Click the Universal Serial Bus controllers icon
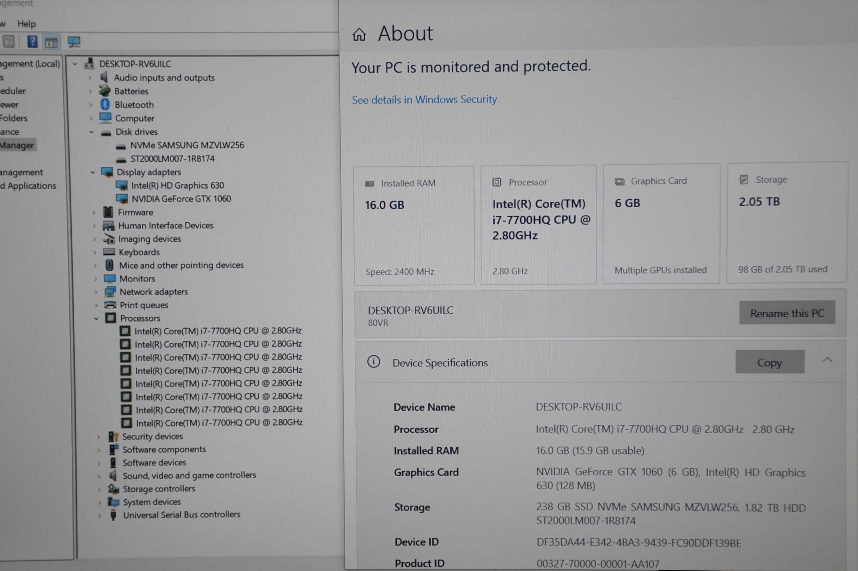858x571 pixels. pyautogui.click(x=113, y=515)
